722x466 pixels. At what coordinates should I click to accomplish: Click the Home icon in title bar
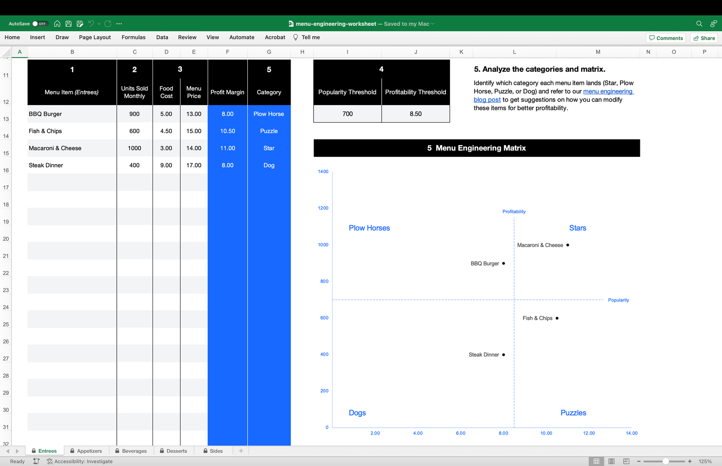pos(57,24)
